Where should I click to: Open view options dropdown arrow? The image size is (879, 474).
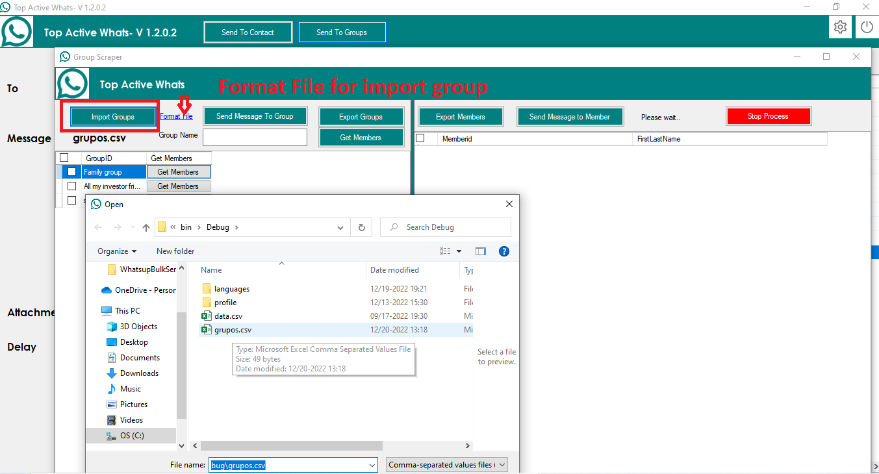tap(459, 251)
